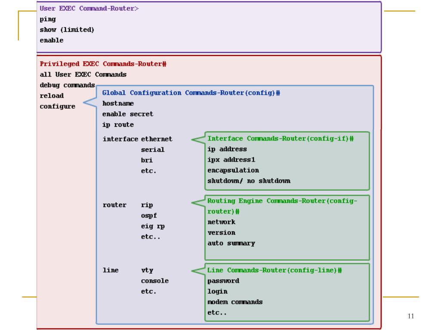Click the 'router' keyword
Viewport: 441px width, 330px height.
[x=115, y=205]
